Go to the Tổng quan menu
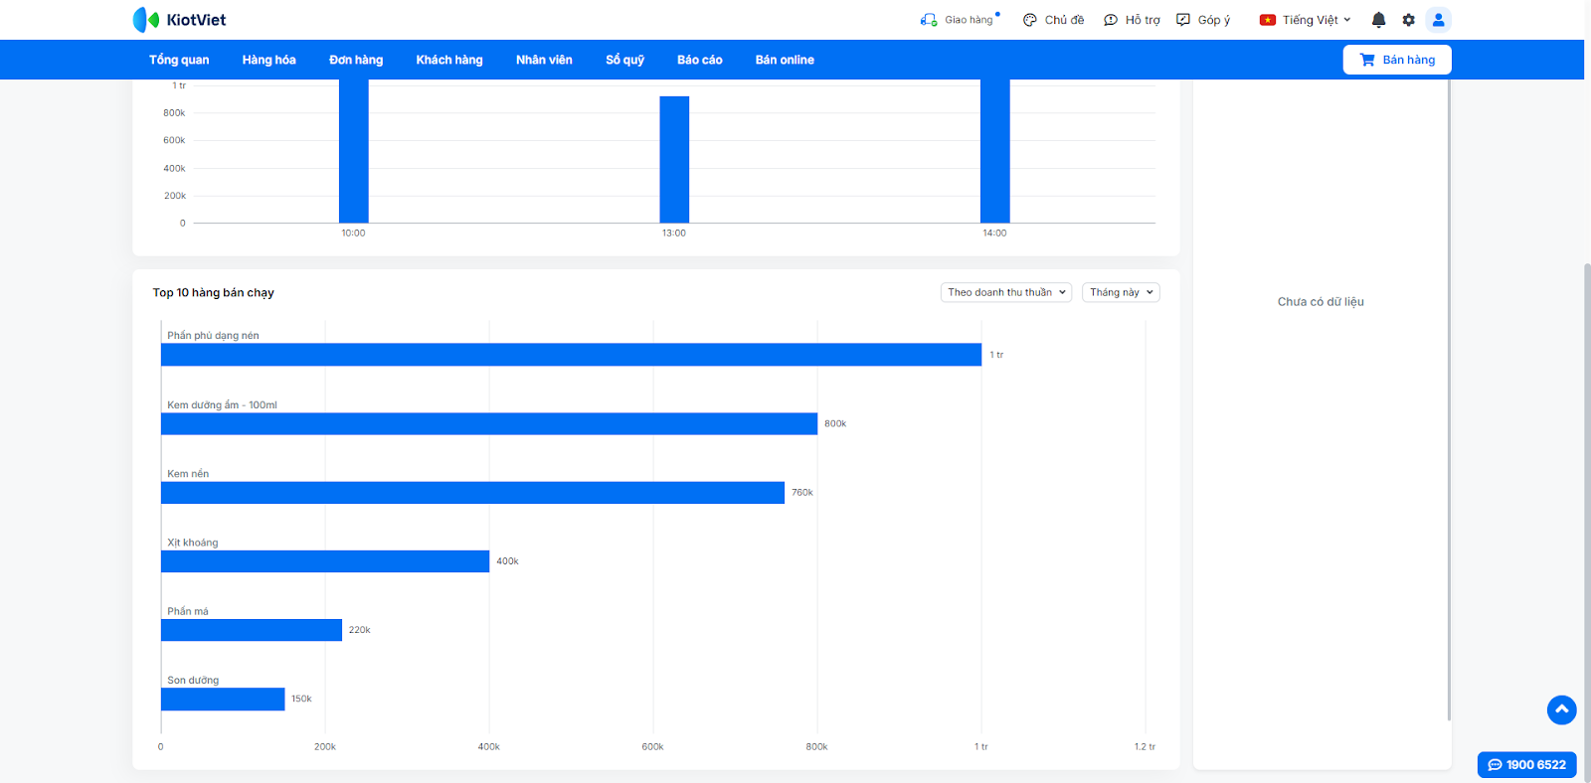 pyautogui.click(x=179, y=60)
